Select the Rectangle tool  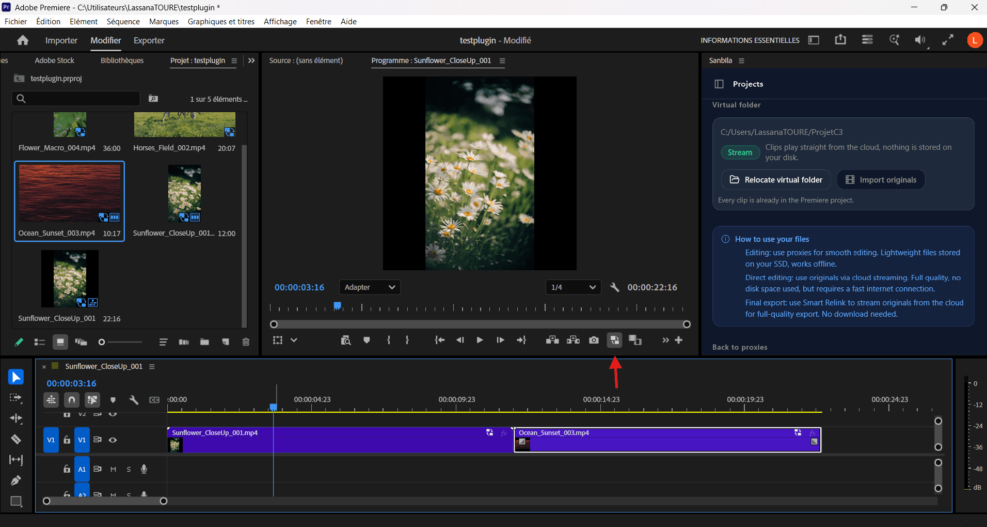16,501
